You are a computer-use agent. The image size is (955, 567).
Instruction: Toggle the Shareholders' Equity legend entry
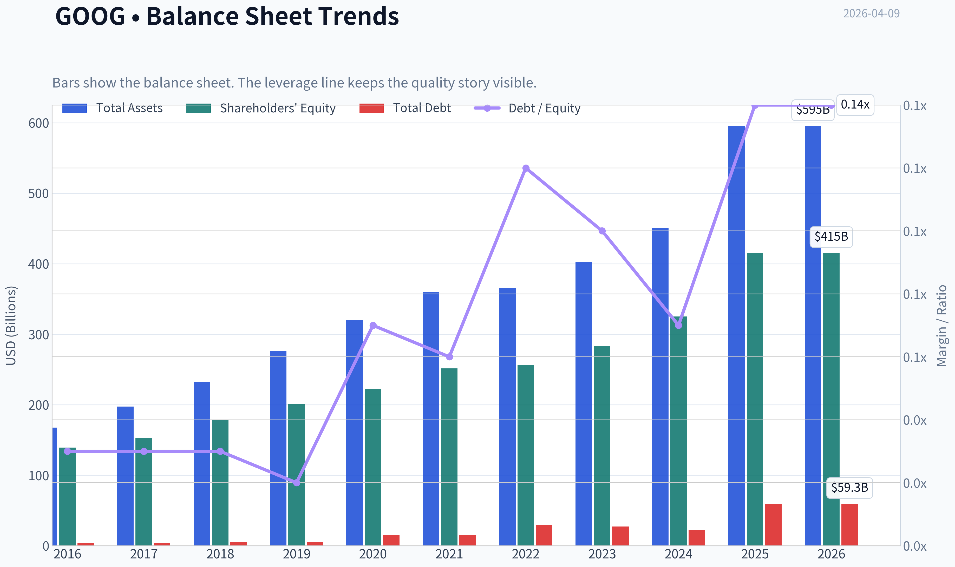pos(261,108)
